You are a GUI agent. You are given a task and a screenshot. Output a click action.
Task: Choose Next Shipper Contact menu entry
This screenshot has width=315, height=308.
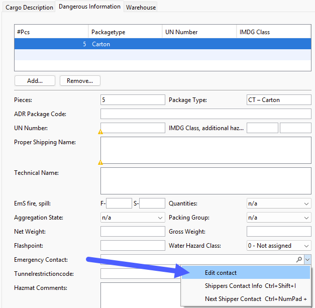point(233,299)
